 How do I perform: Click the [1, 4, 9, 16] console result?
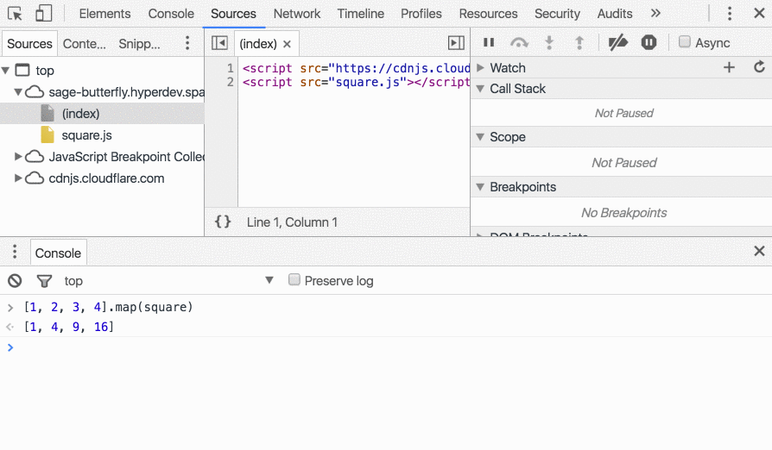tap(69, 327)
